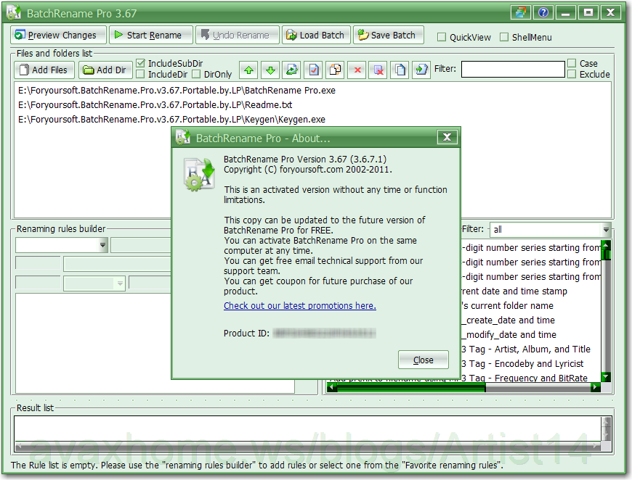This screenshot has height=480, width=632.
Task: Click the green move-up arrow icon
Action: [248, 70]
